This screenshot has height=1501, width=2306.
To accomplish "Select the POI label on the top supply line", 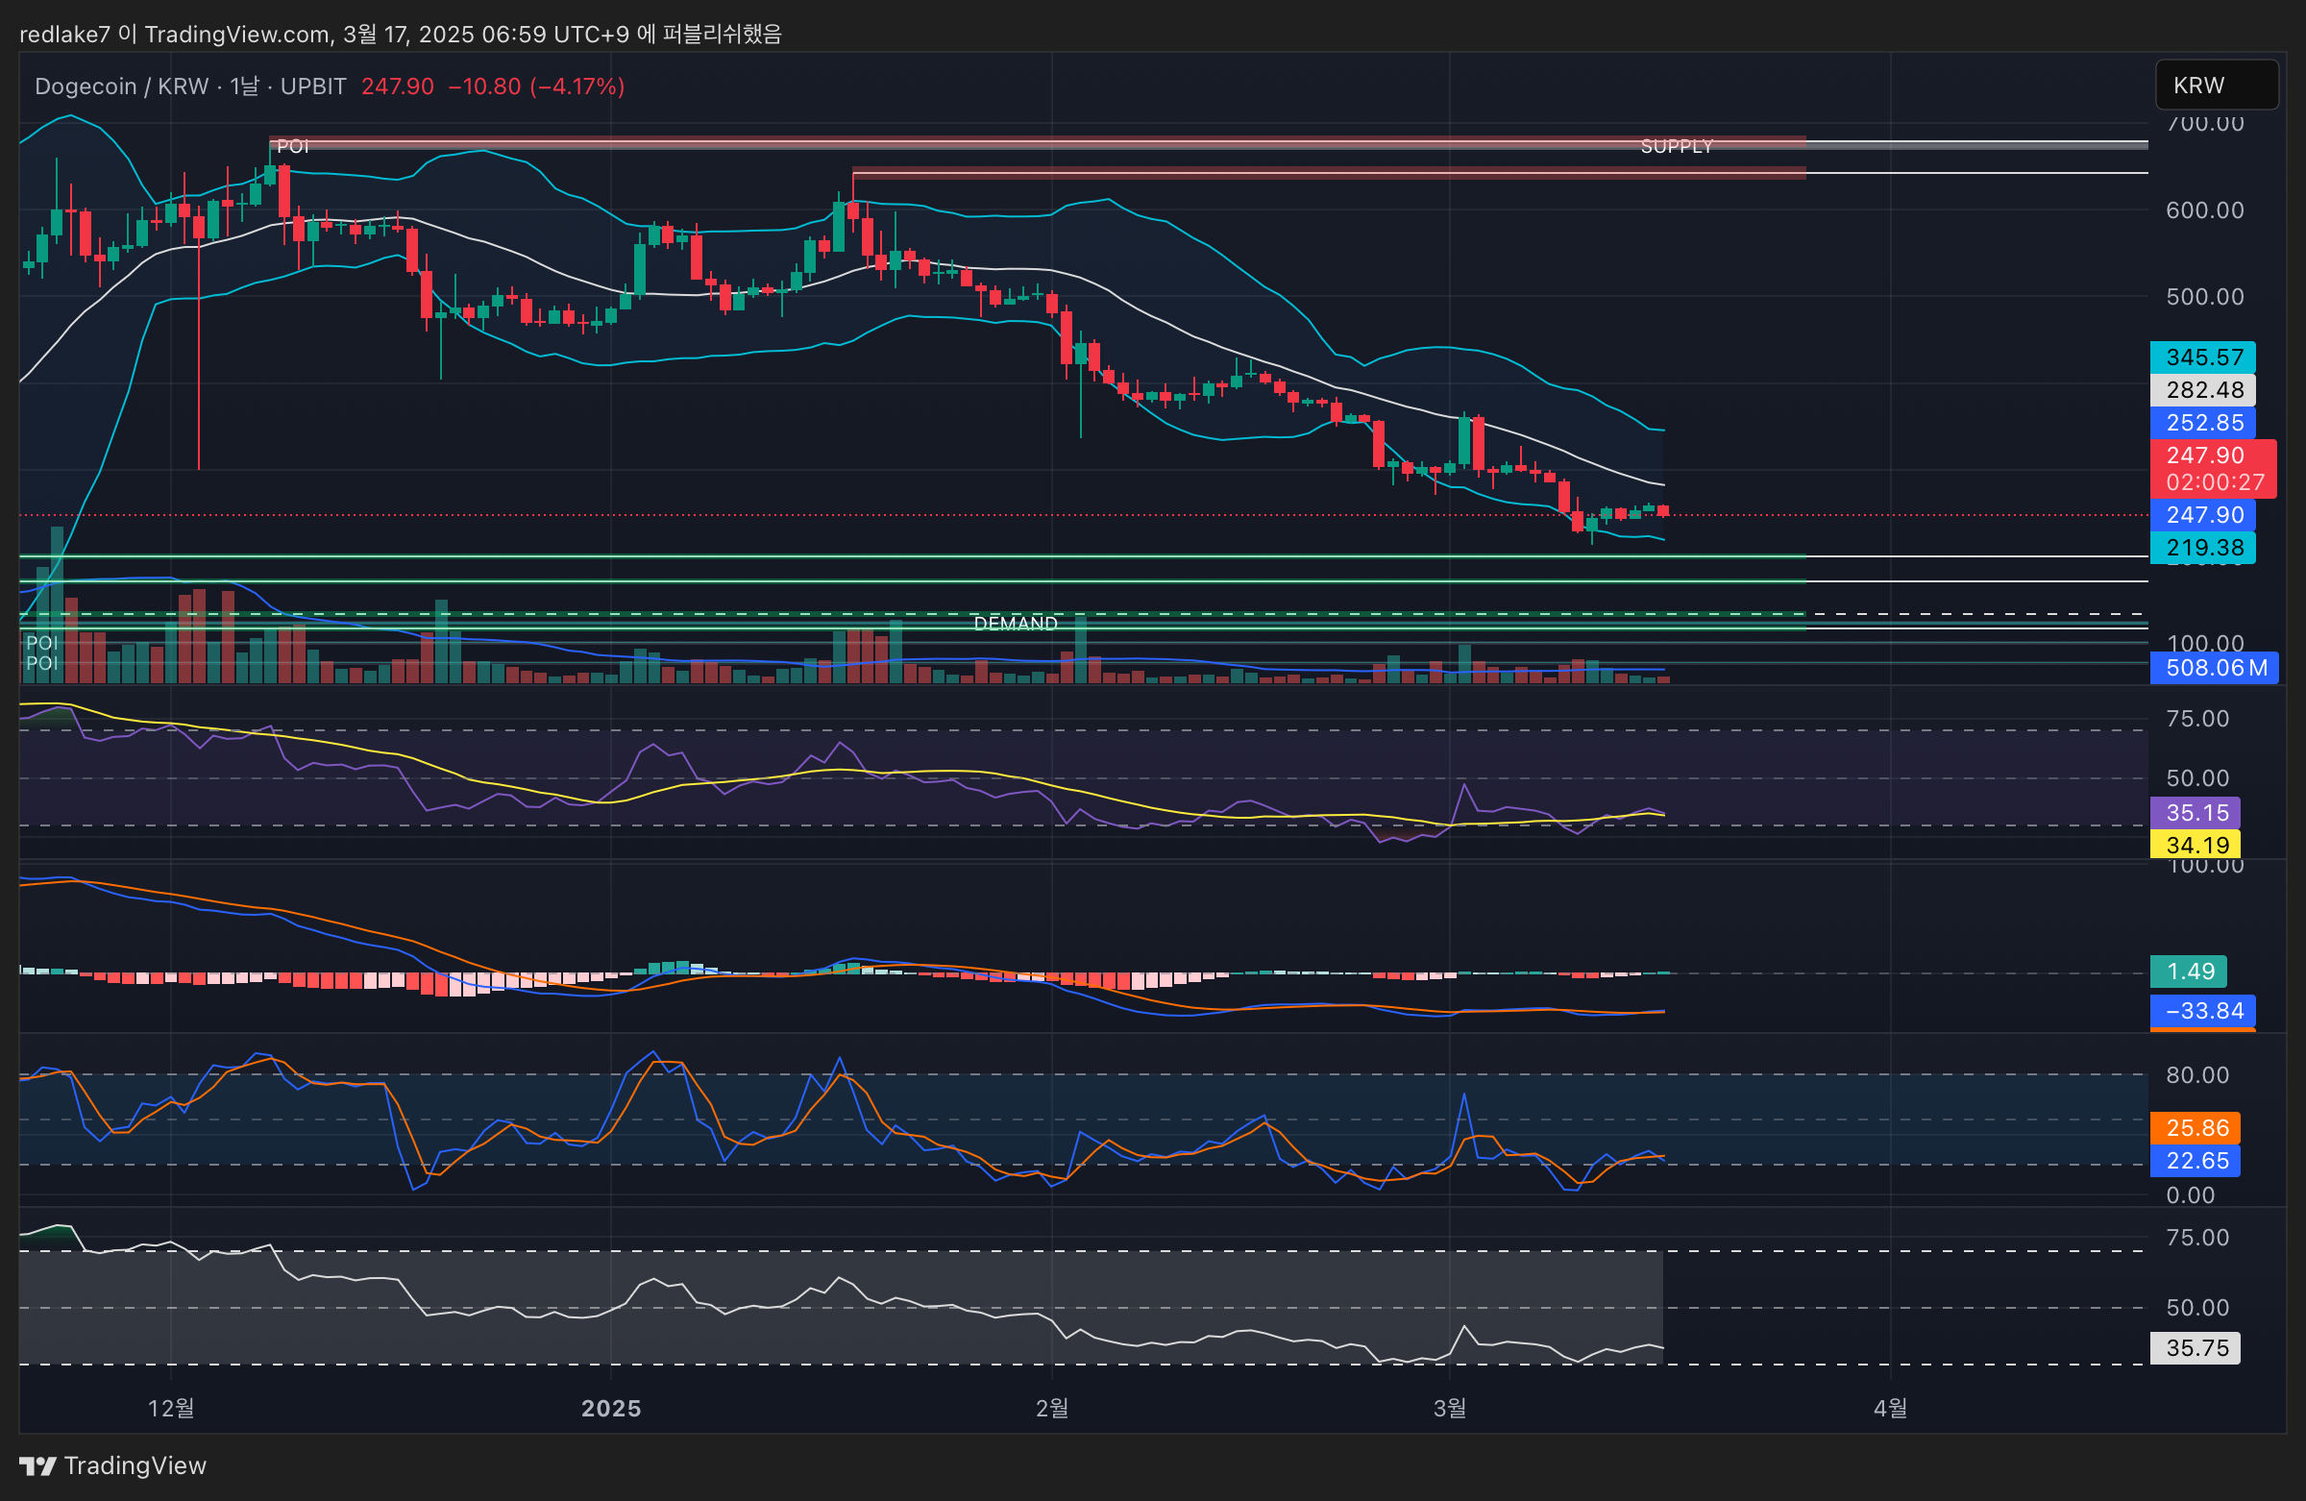I will (292, 146).
